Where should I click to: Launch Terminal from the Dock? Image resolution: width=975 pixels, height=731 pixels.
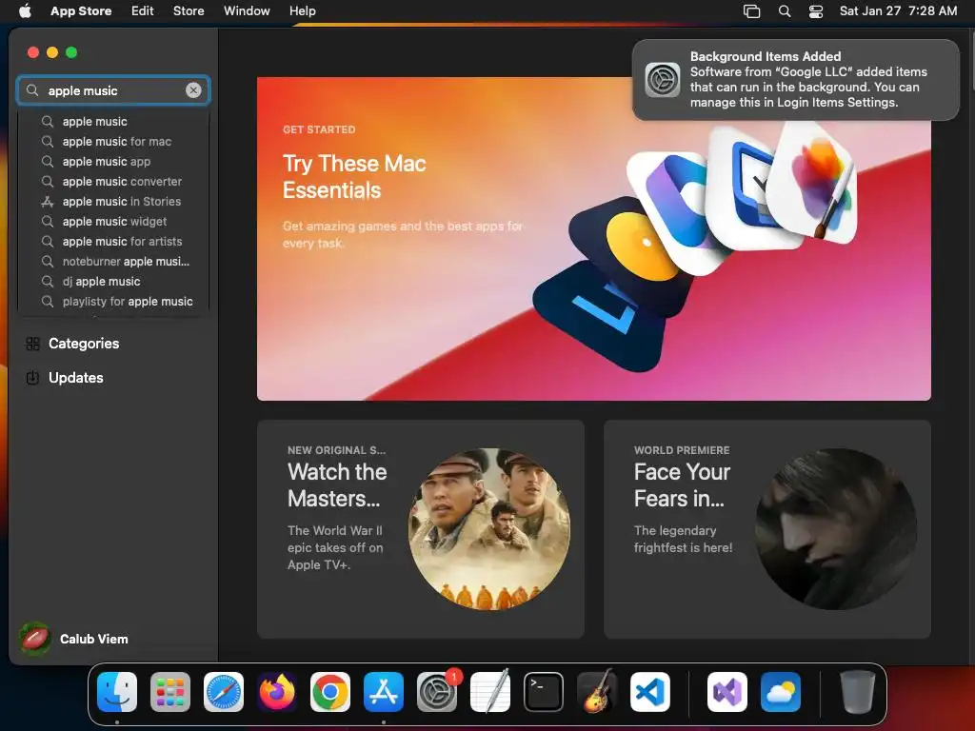coord(544,692)
